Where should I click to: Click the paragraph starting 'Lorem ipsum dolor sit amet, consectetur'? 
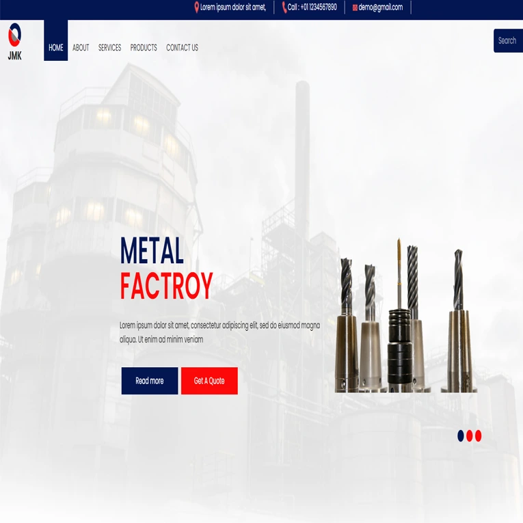point(220,332)
